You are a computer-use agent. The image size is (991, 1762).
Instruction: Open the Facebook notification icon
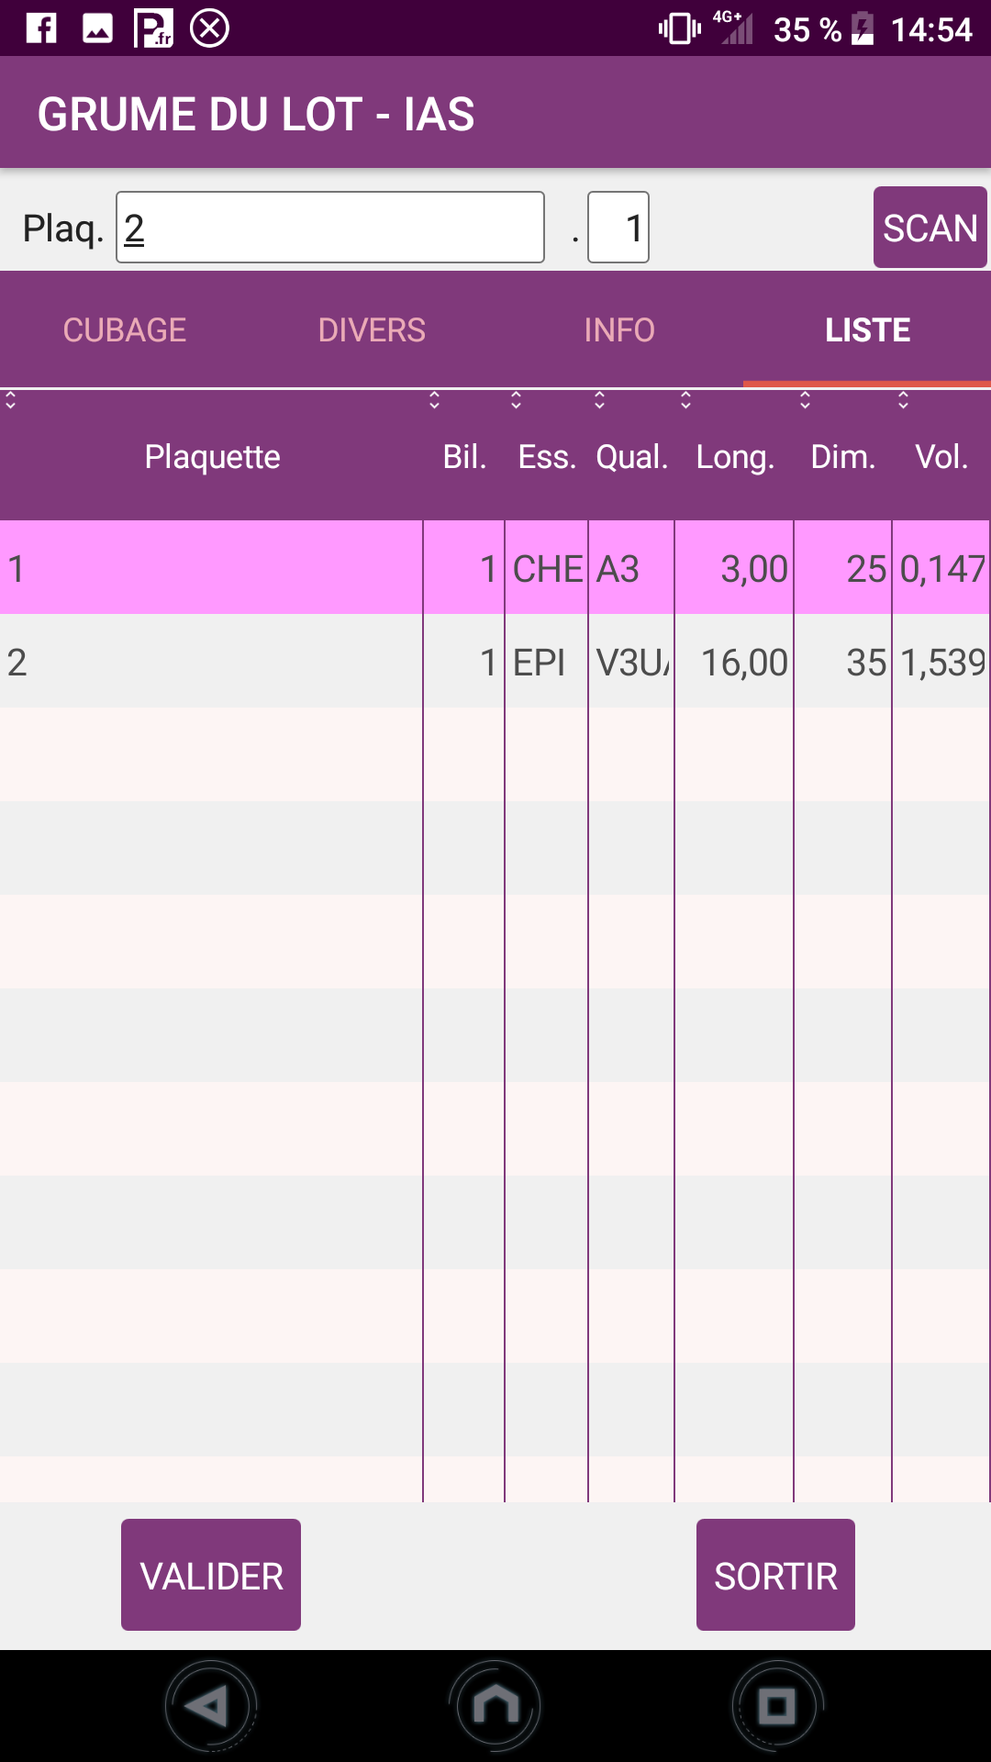[x=41, y=28]
